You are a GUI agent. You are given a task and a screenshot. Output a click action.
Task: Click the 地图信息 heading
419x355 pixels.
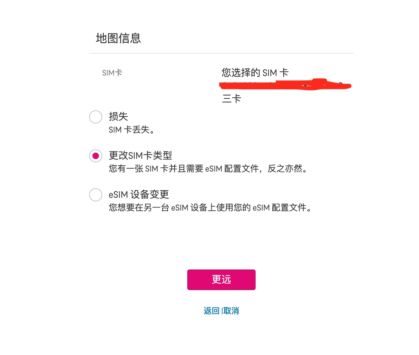(118, 38)
